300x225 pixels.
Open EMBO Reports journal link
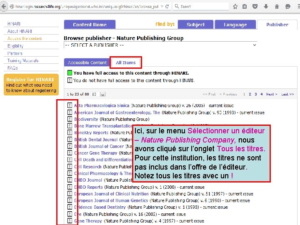tap(89, 187)
